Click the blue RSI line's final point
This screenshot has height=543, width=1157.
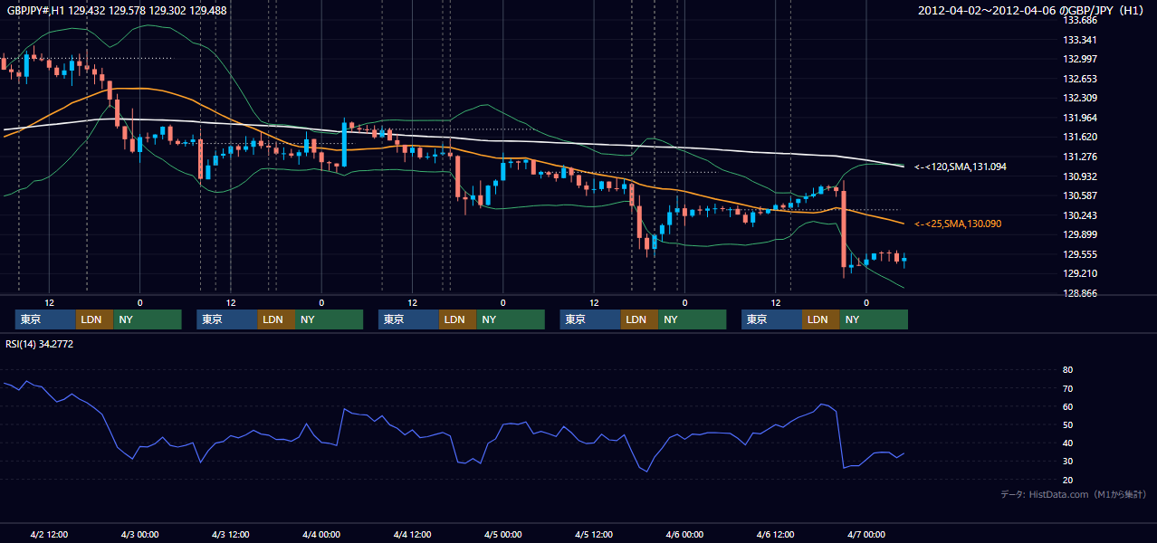904,453
